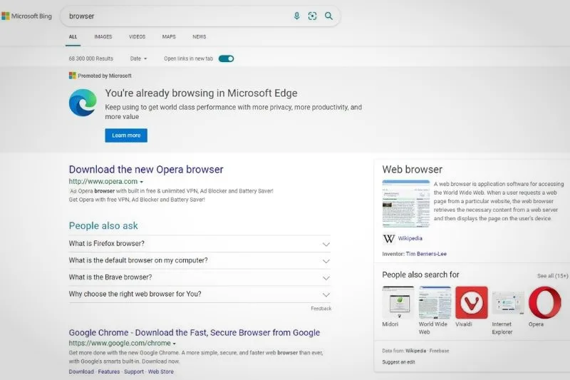Click the Learn more button
Image resolution: width=570 pixels, height=380 pixels.
(x=126, y=135)
